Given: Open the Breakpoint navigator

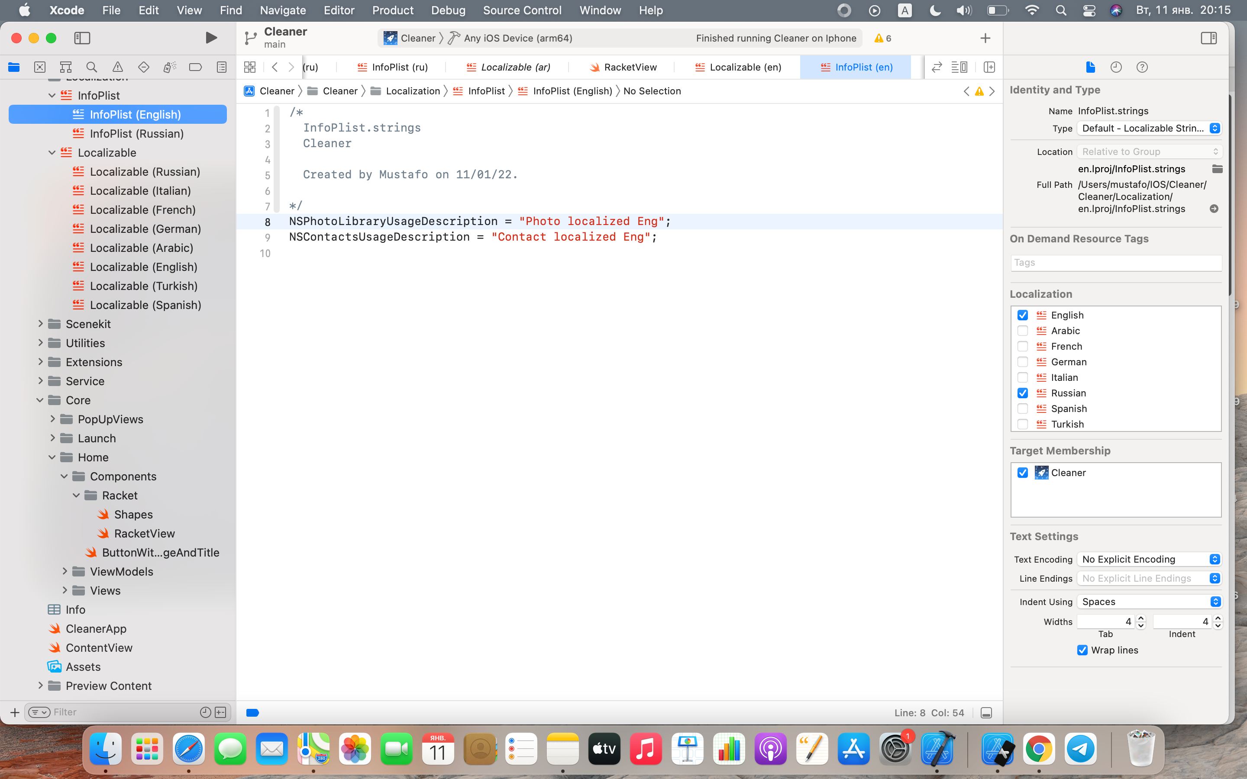Looking at the screenshot, I should click(195, 67).
